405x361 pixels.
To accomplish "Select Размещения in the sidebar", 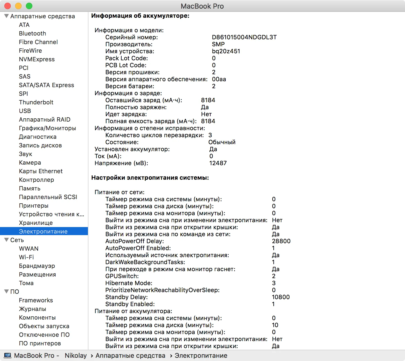I will point(37,274).
